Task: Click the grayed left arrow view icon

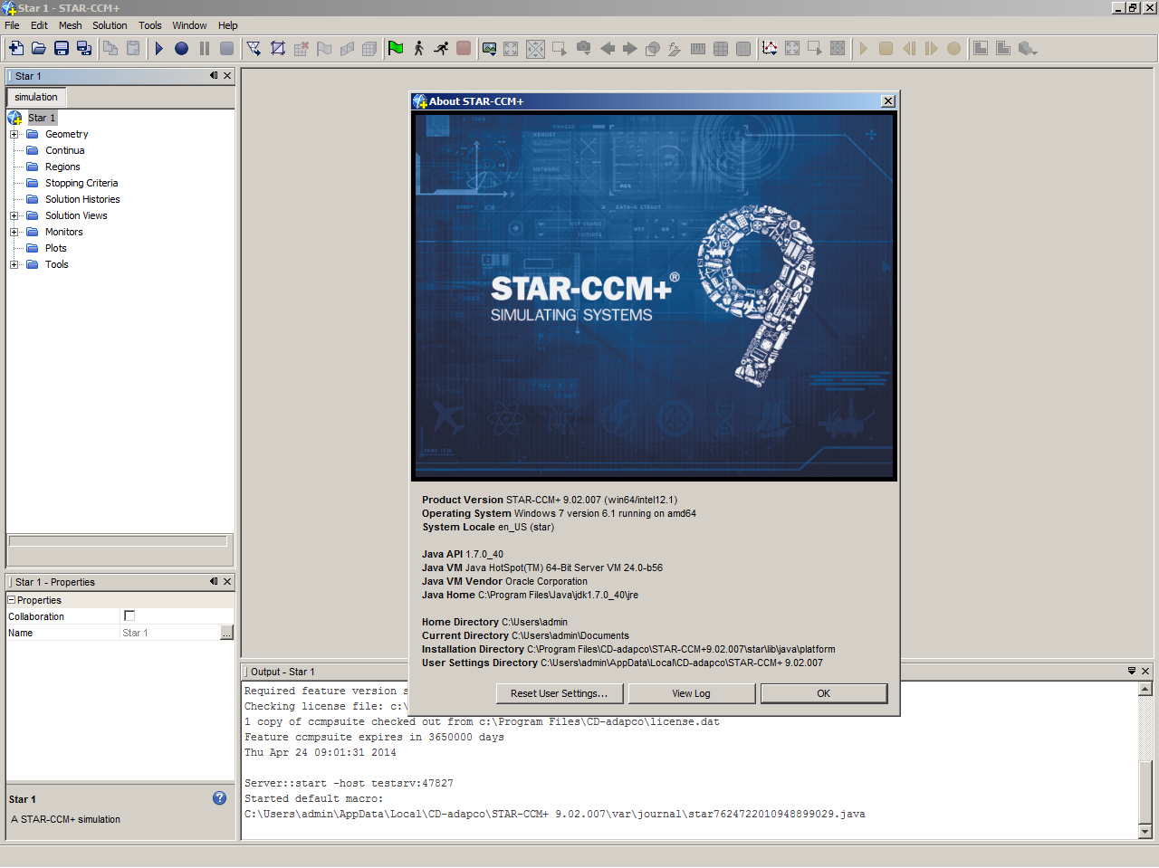Action: [608, 48]
